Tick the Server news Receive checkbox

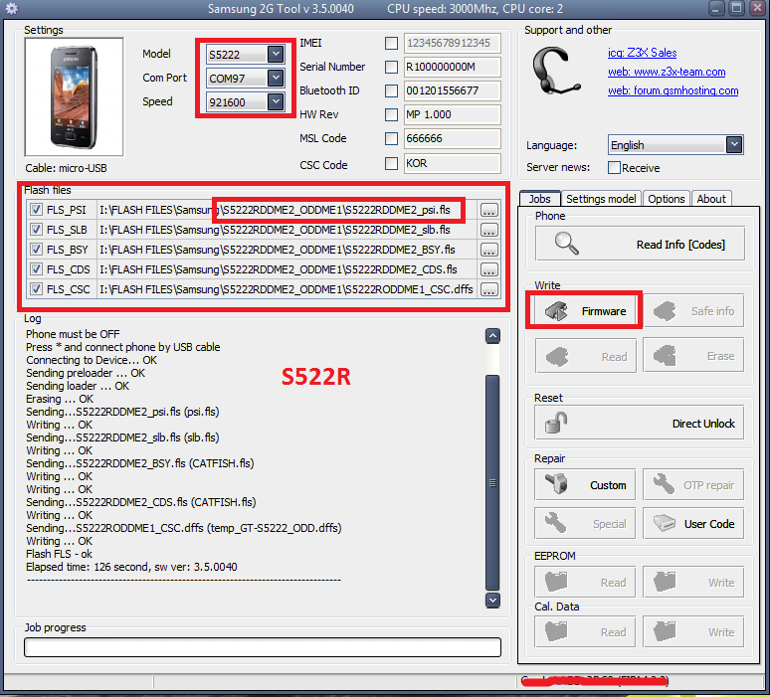pos(614,168)
